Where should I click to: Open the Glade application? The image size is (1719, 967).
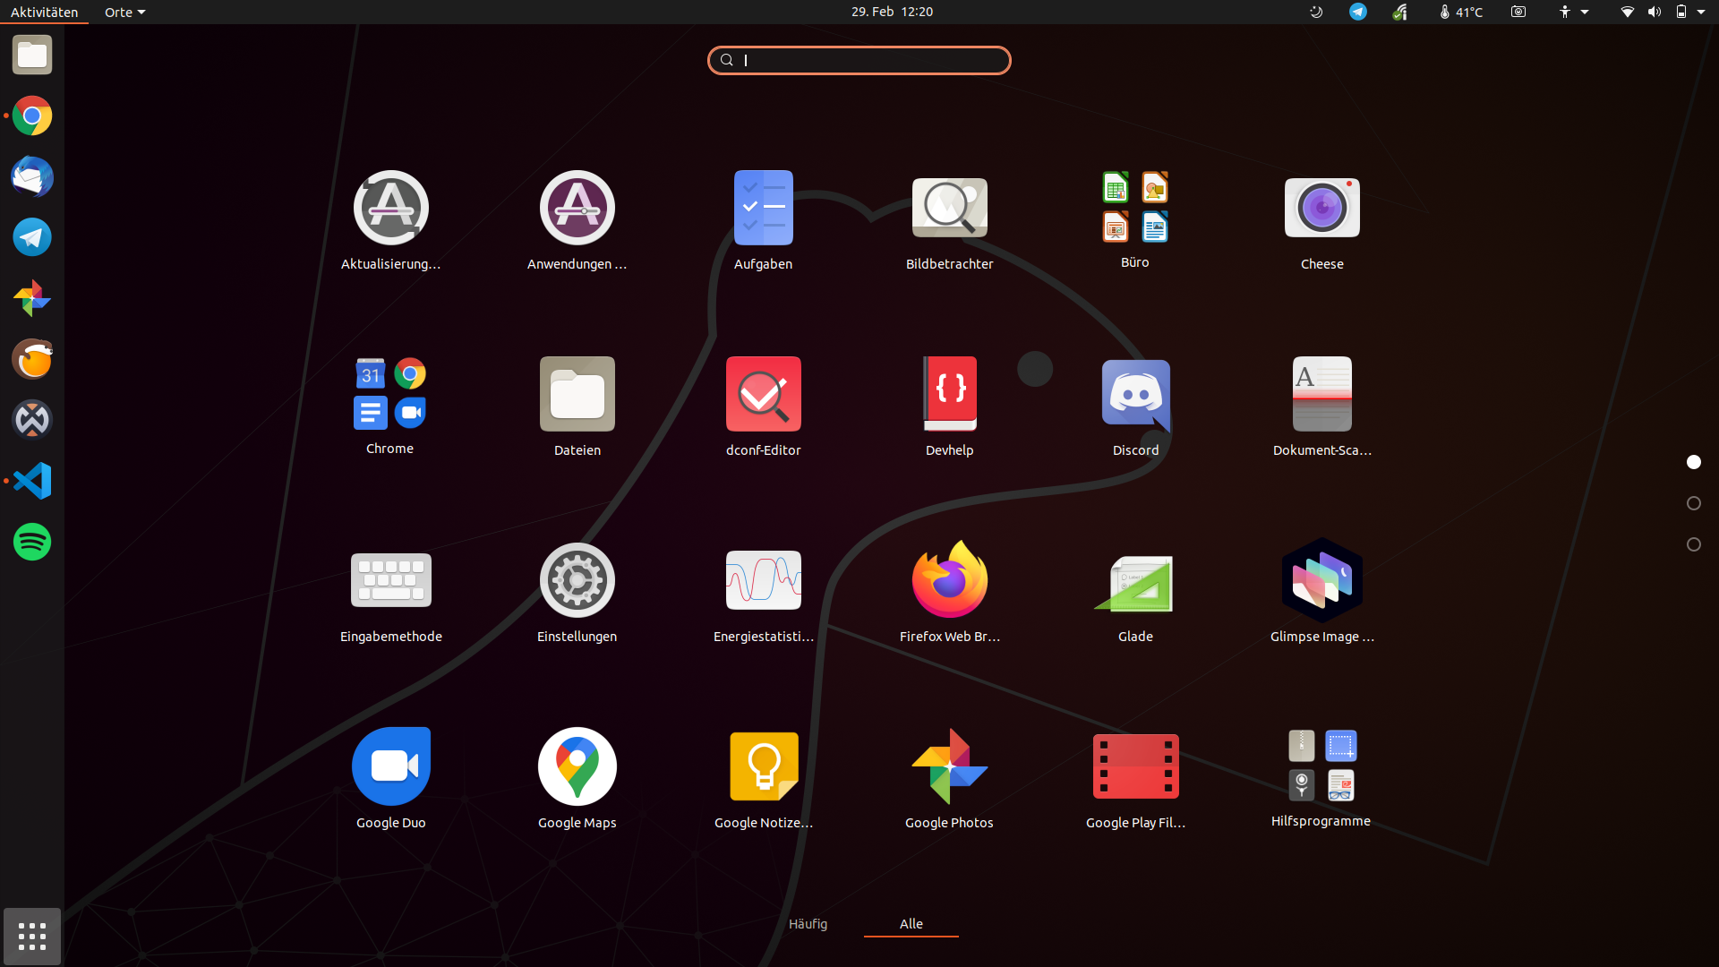(1135, 582)
